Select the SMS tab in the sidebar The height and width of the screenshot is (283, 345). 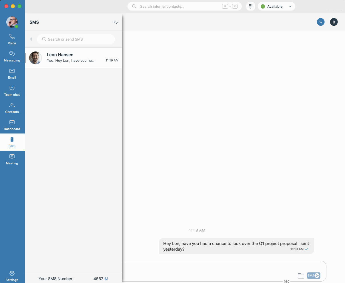pos(12,142)
